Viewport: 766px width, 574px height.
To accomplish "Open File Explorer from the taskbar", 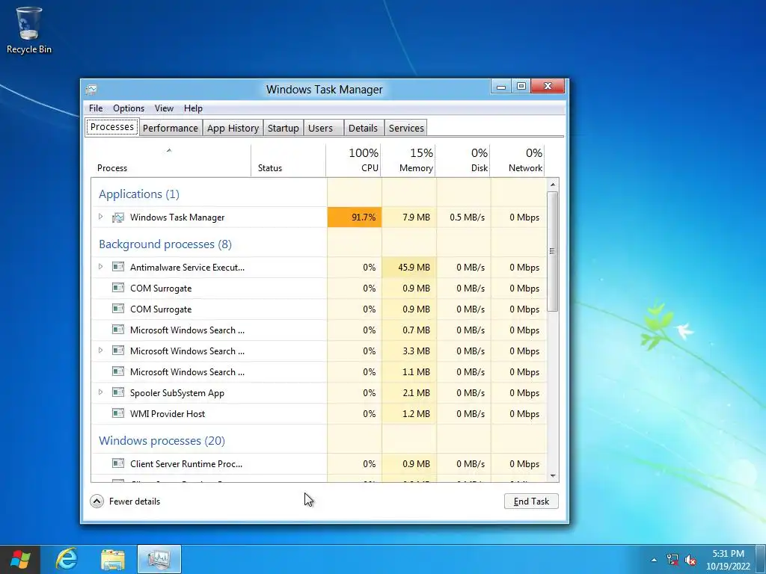I will coord(113,559).
